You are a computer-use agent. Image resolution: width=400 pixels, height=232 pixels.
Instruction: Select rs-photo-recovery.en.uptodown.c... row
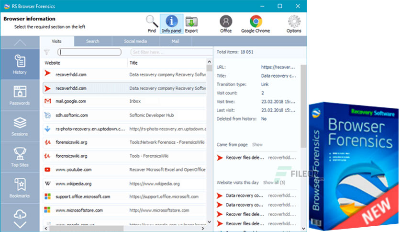(x=124, y=129)
